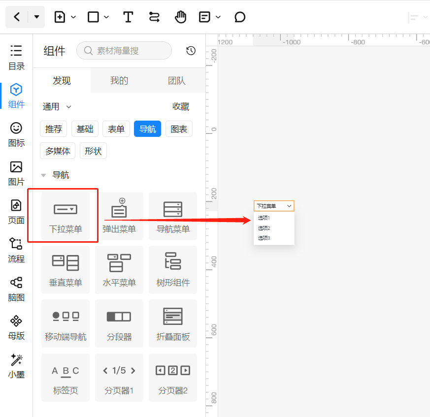This screenshot has height=417, width=430.
Task: Select the connector line tool
Action: click(154, 17)
